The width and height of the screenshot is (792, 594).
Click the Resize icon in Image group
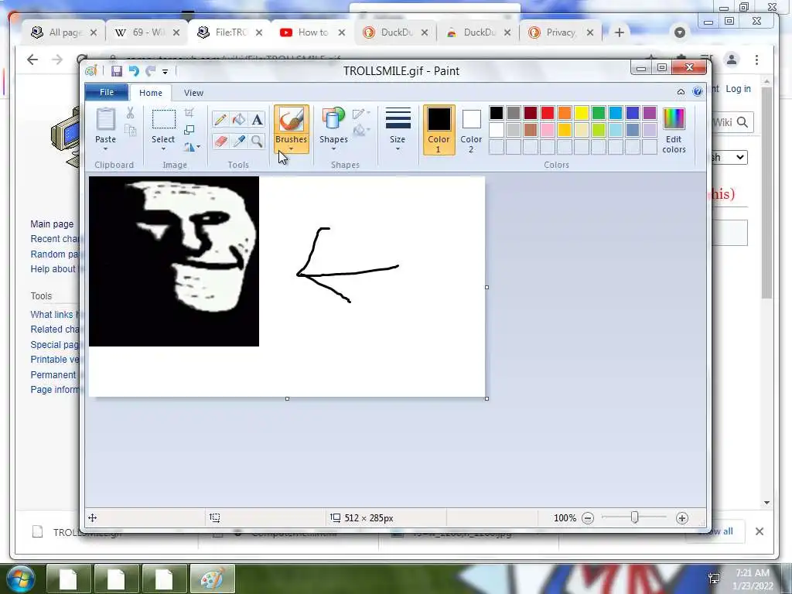coord(189,130)
